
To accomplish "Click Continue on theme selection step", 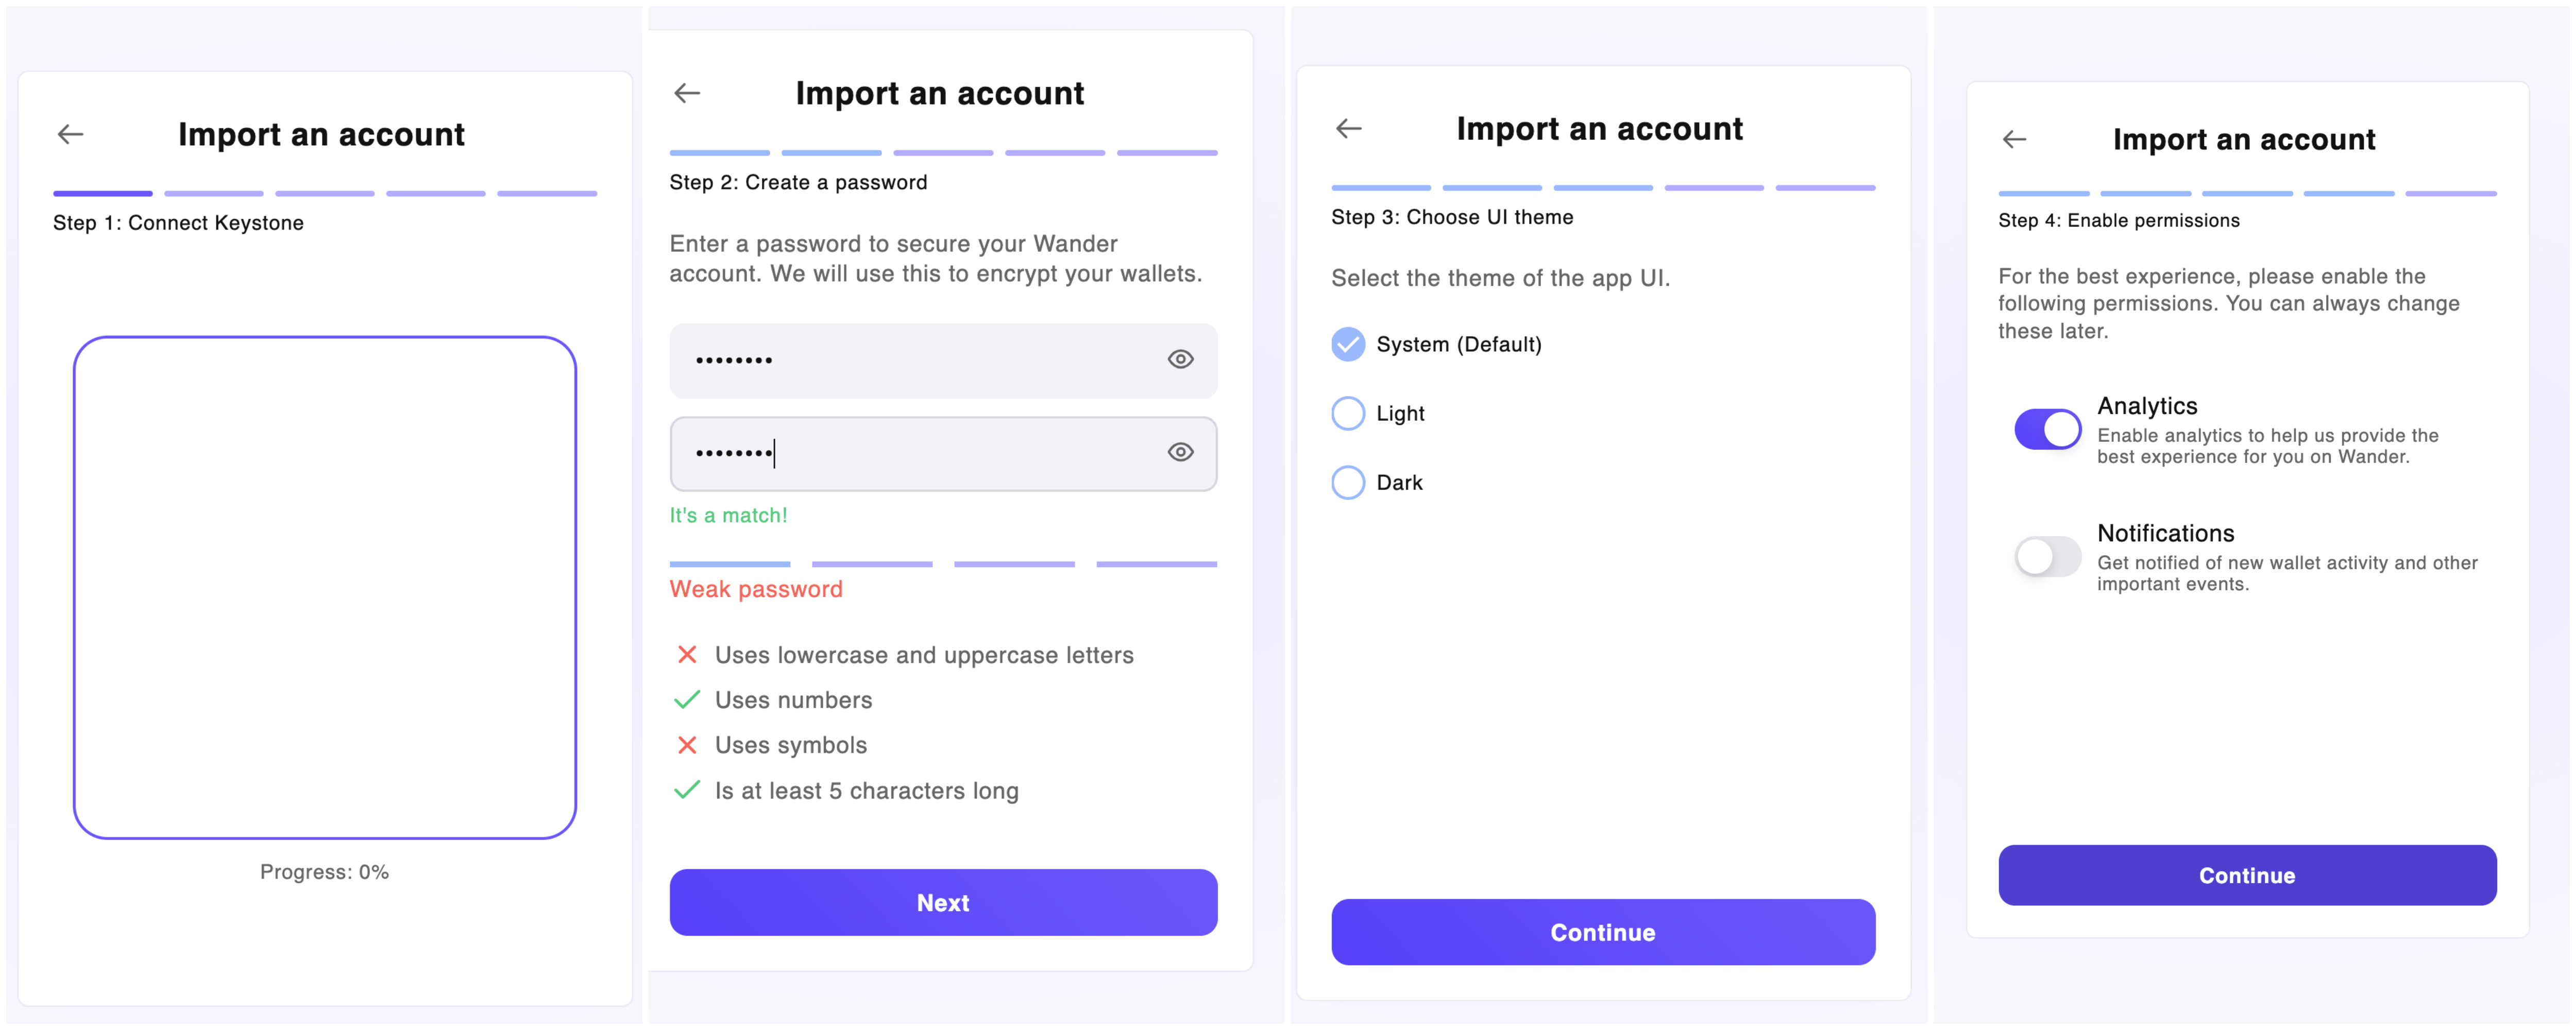I will coord(1602,932).
